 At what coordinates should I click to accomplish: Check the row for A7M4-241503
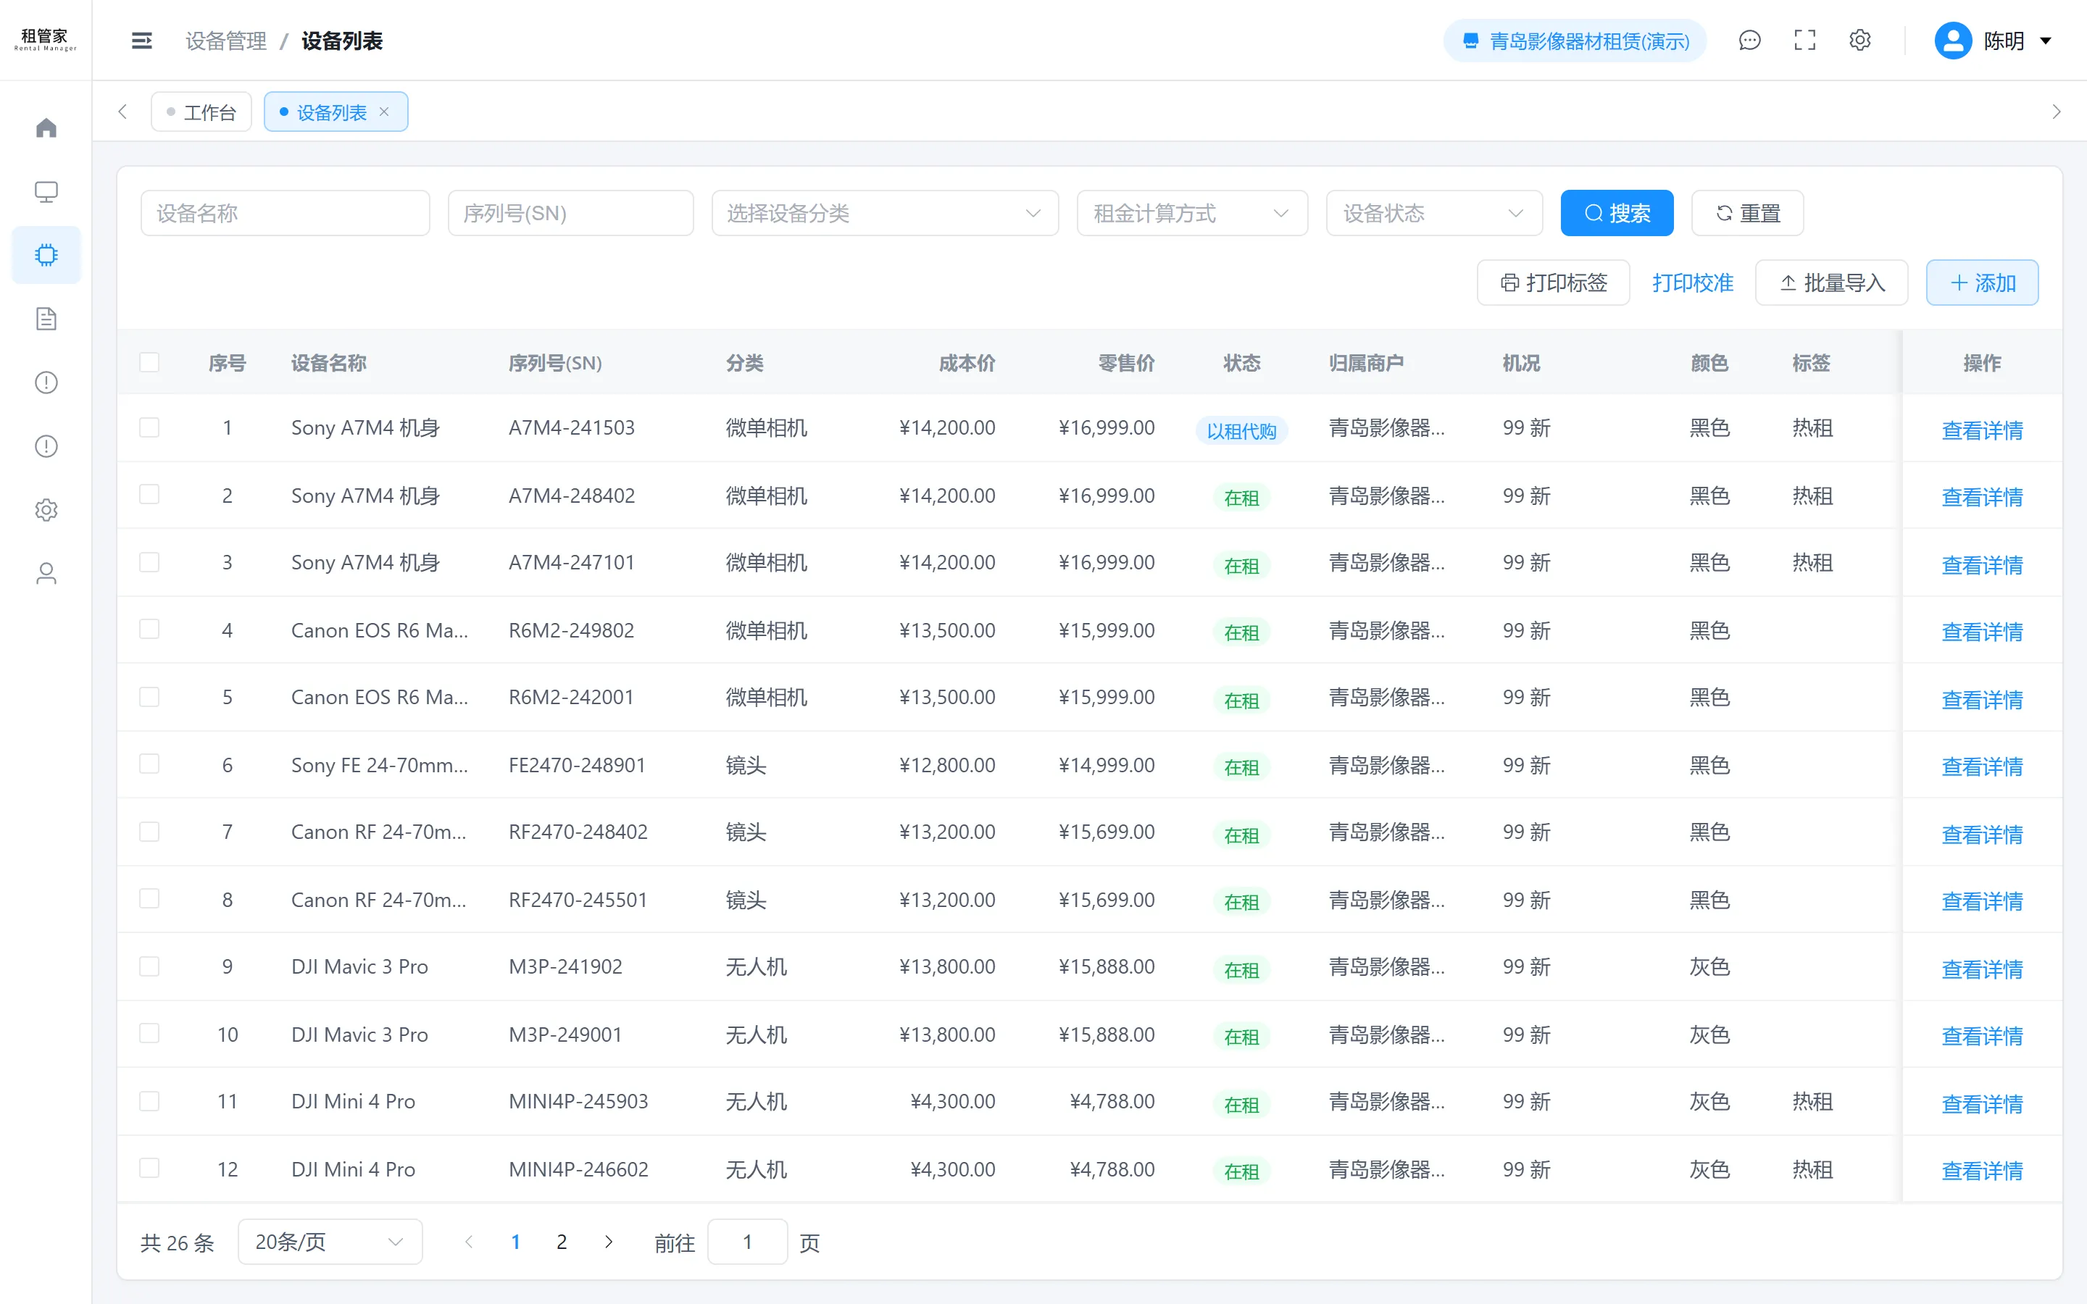149,427
